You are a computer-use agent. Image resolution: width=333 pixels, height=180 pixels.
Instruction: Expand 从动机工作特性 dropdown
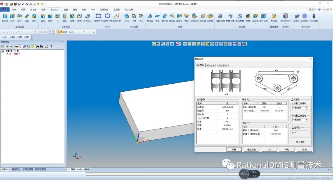pyautogui.click(x=307, y=120)
